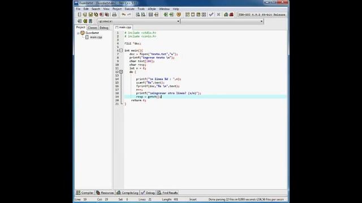Select the Project sidebar tab
362x203 pixels.
coord(80,27)
